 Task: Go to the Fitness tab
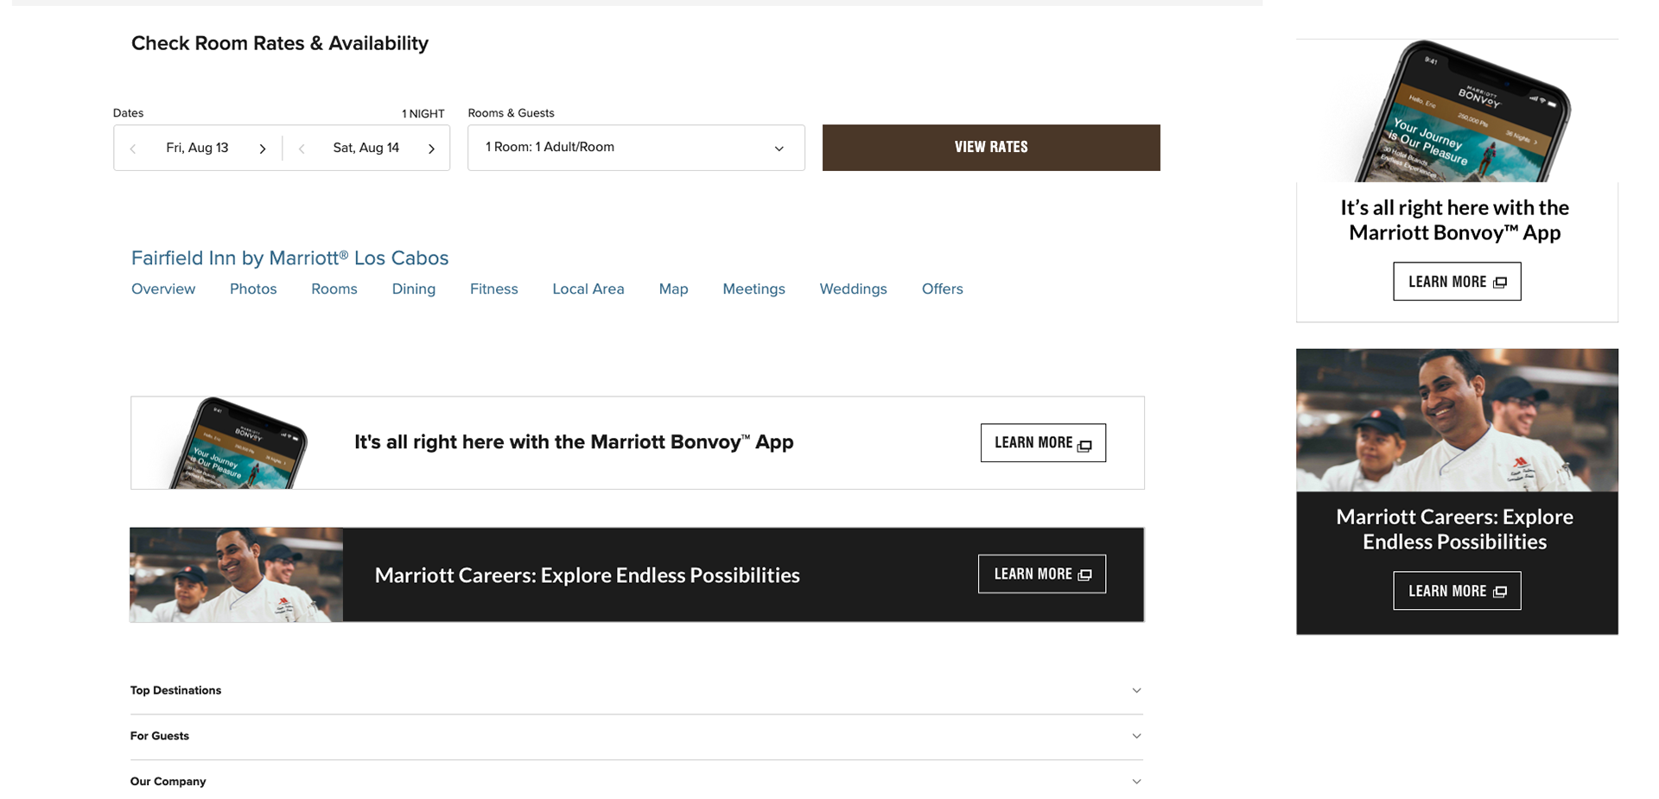point(494,289)
